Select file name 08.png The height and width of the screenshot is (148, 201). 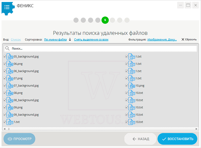(18, 93)
